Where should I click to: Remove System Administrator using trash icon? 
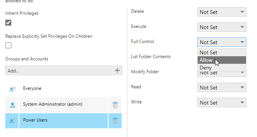[115, 105]
